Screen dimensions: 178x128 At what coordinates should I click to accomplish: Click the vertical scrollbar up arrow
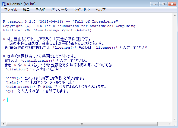pos(175,15)
